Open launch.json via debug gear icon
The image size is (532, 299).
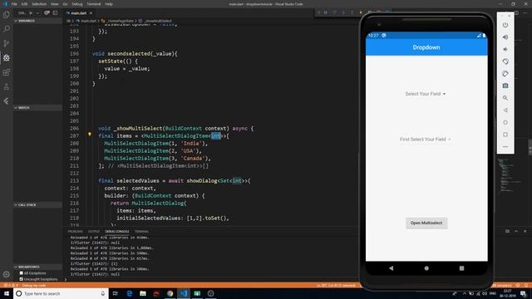point(47,13)
